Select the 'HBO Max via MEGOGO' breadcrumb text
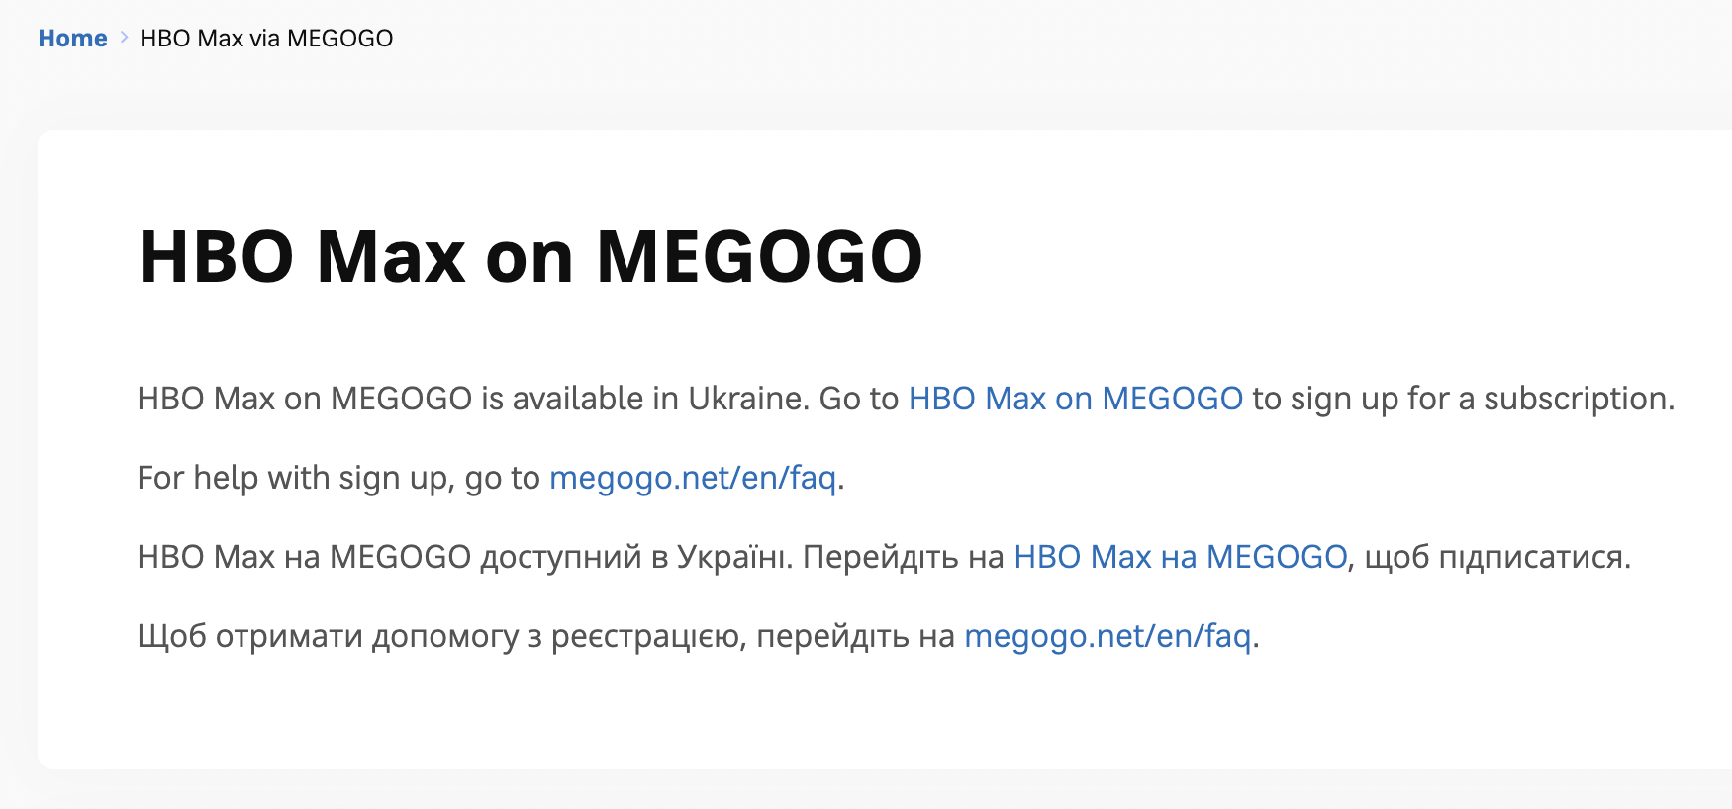The width and height of the screenshot is (1732, 809). [x=266, y=39]
